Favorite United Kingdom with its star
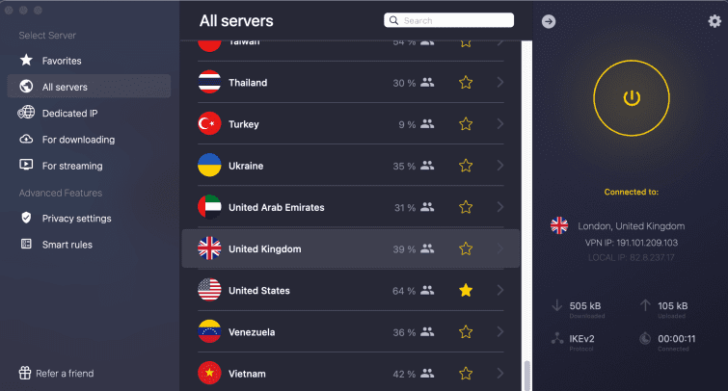 pyautogui.click(x=466, y=248)
